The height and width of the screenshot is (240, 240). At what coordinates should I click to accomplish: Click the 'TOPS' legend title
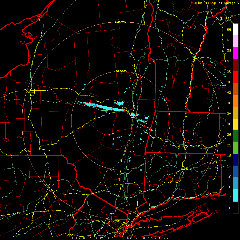234,16
